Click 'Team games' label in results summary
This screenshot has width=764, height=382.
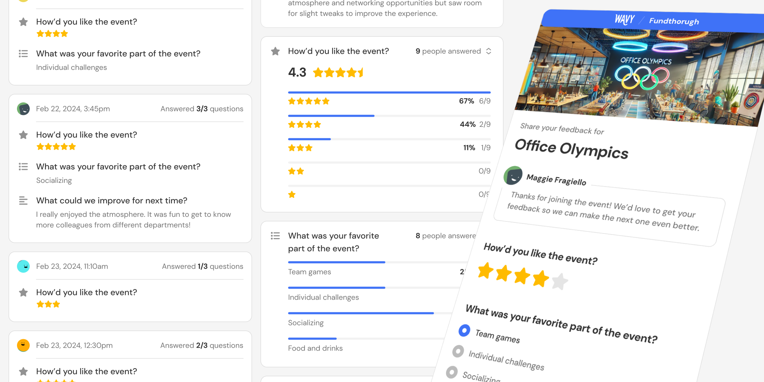pyautogui.click(x=309, y=272)
